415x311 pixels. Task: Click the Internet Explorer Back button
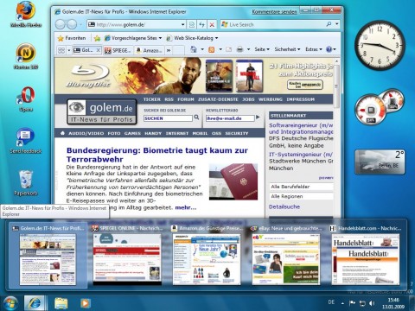61,24
